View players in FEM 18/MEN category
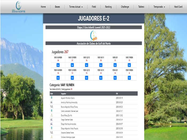Image resolution: width=187 pixels, height=140 pixels. pyautogui.click(x=58, y=78)
